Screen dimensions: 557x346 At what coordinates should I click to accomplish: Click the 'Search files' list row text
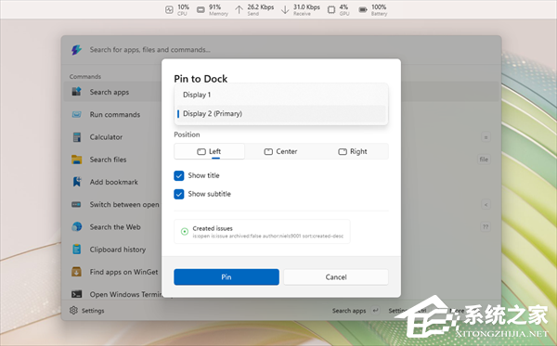108,160
